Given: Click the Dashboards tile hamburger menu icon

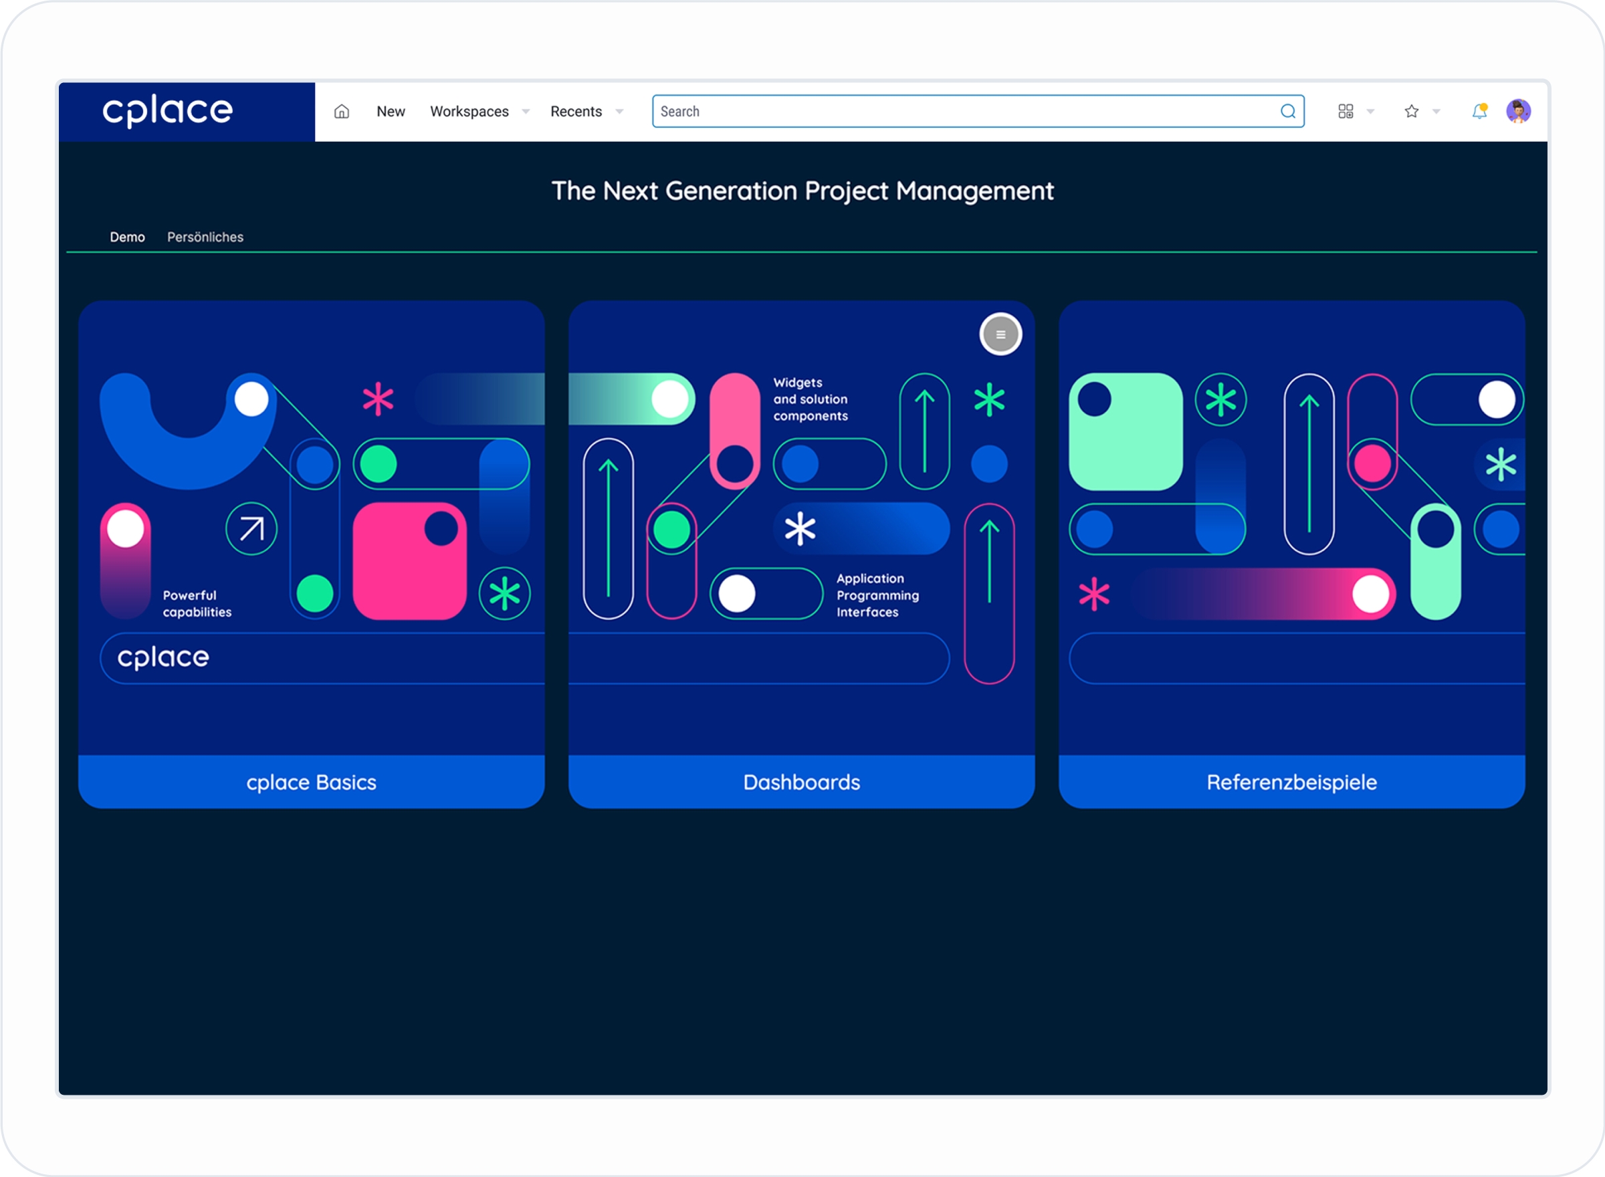Looking at the screenshot, I should click(1000, 334).
